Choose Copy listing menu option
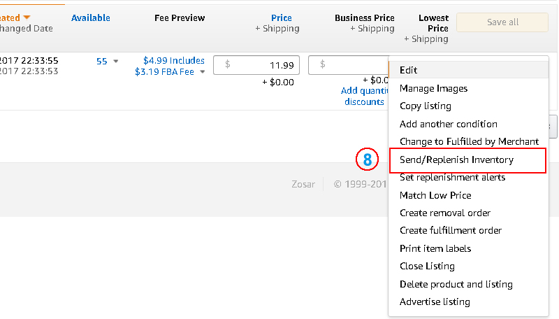 (425, 106)
